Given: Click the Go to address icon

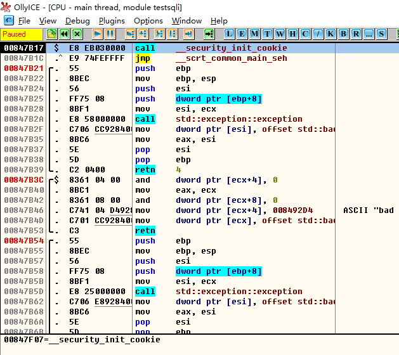Looking at the screenshot, I should pos(209,34).
